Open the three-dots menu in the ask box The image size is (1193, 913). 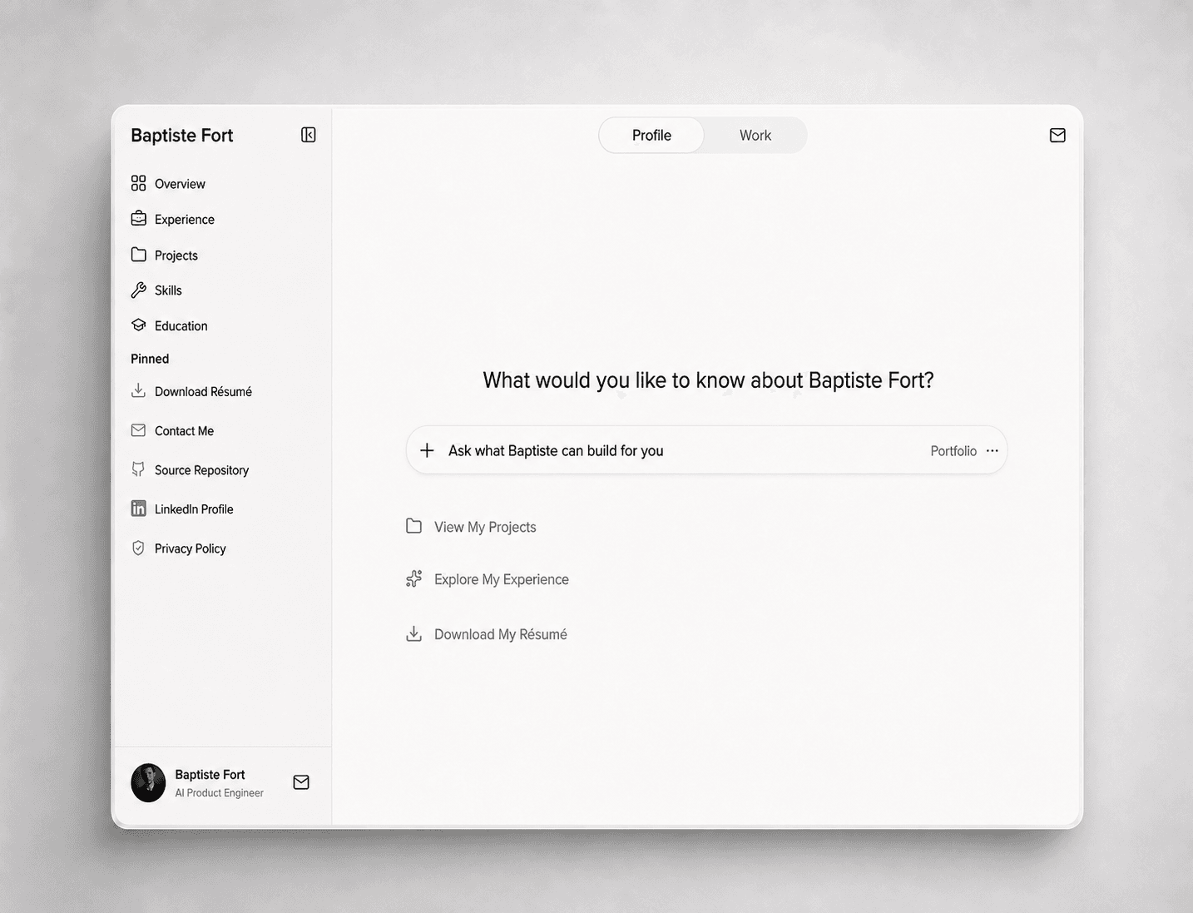[992, 450]
